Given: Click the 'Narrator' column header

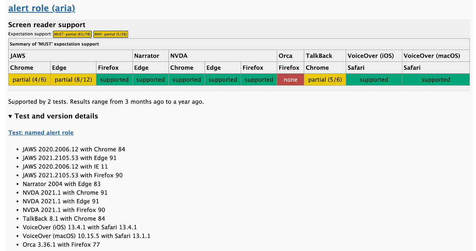Looking at the screenshot, I should (x=150, y=56).
